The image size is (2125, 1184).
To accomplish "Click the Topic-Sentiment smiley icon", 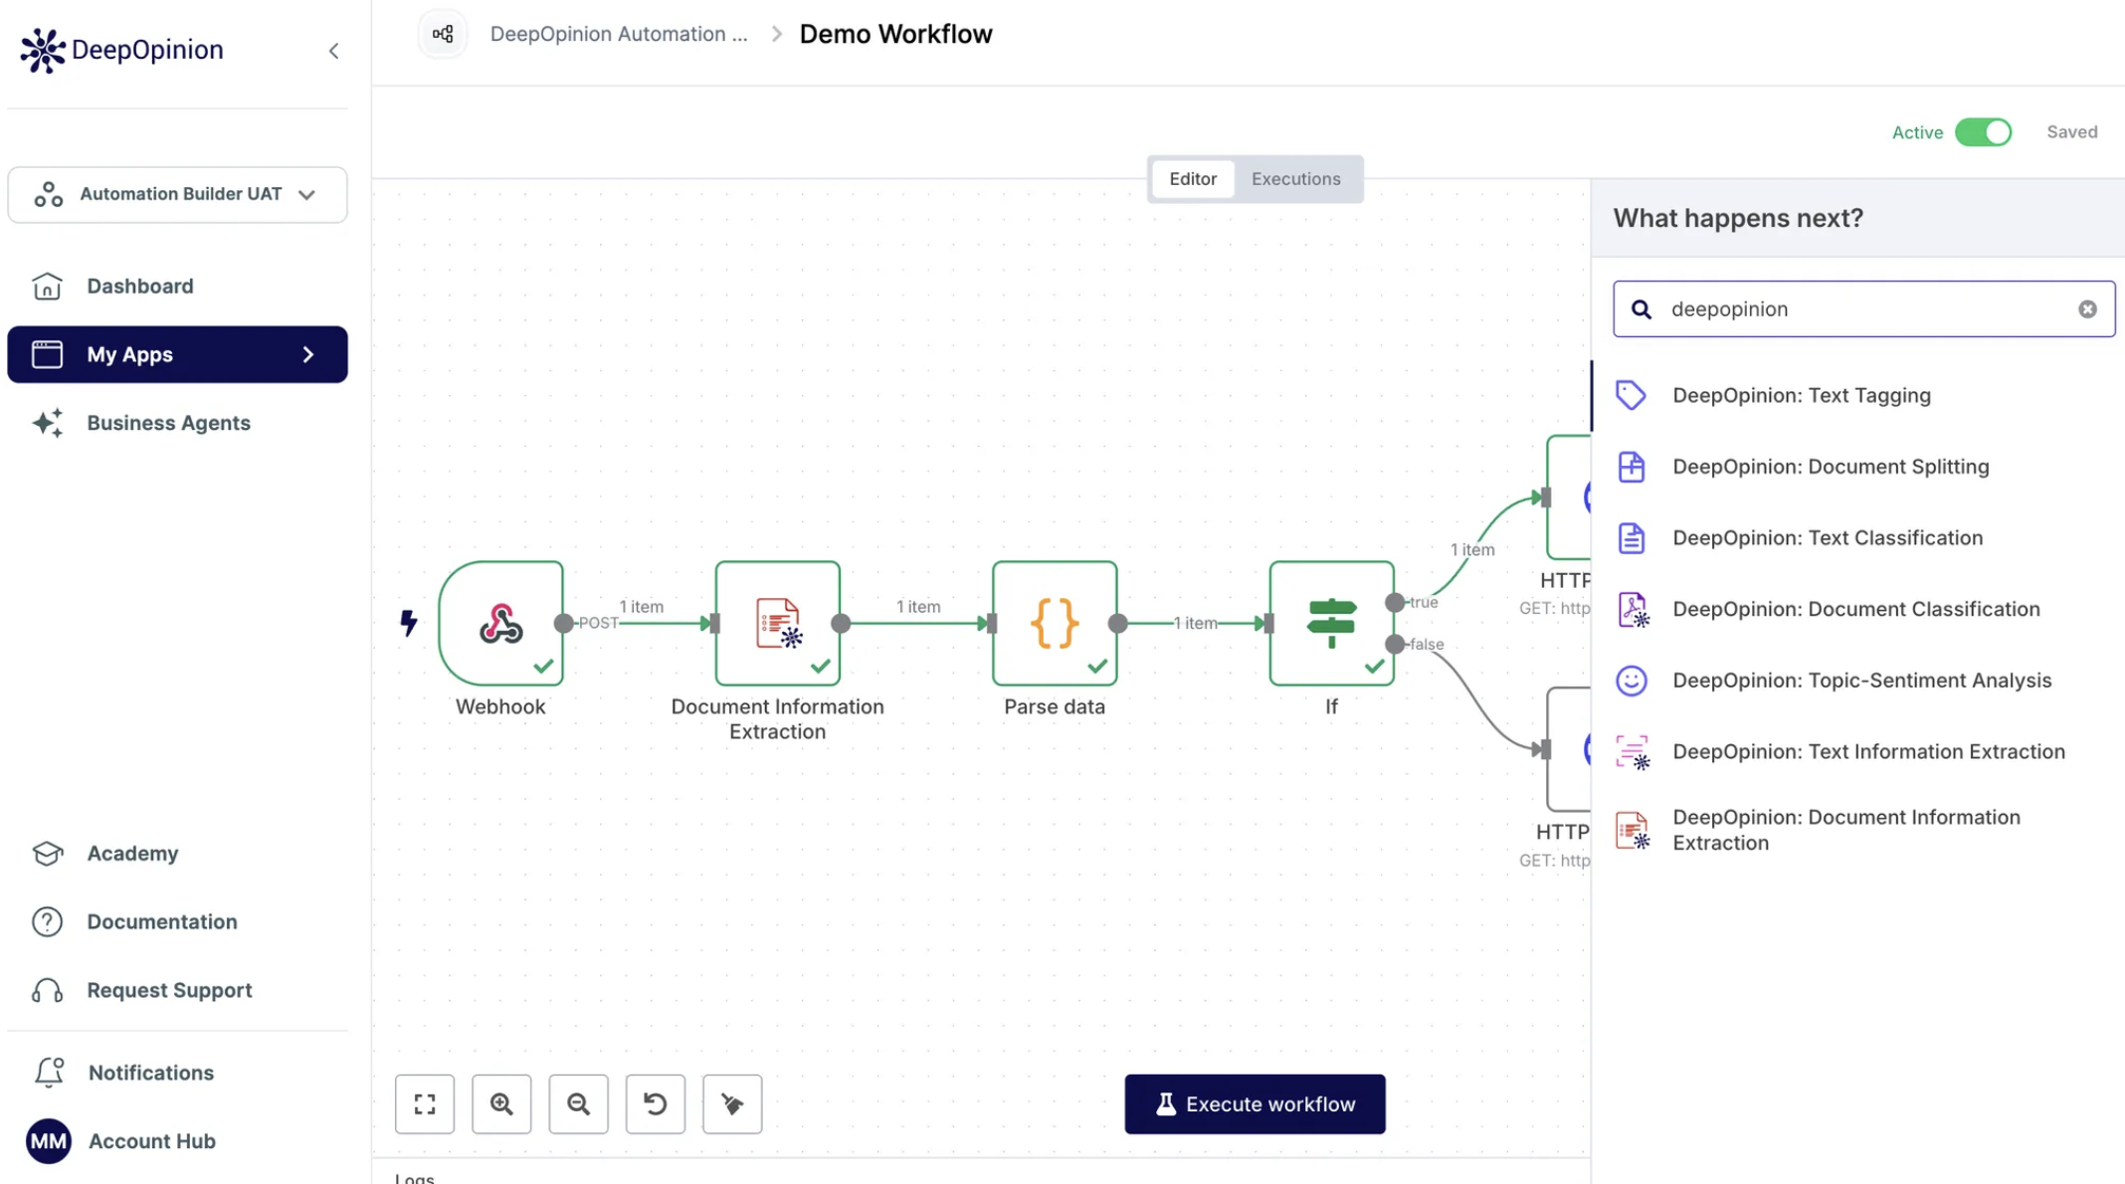I will coord(1631,681).
